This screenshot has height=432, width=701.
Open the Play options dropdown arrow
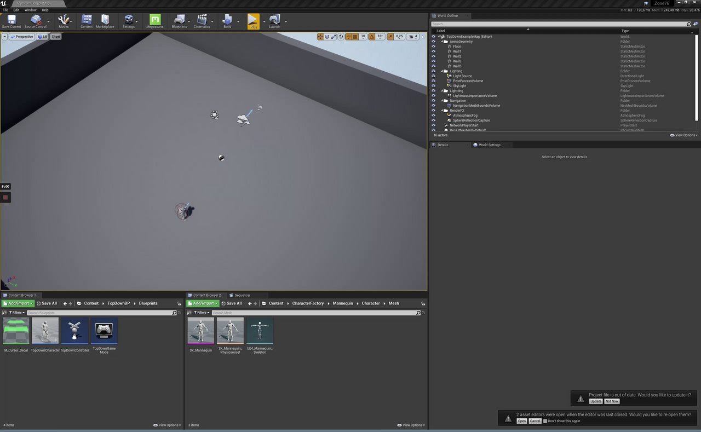click(263, 21)
